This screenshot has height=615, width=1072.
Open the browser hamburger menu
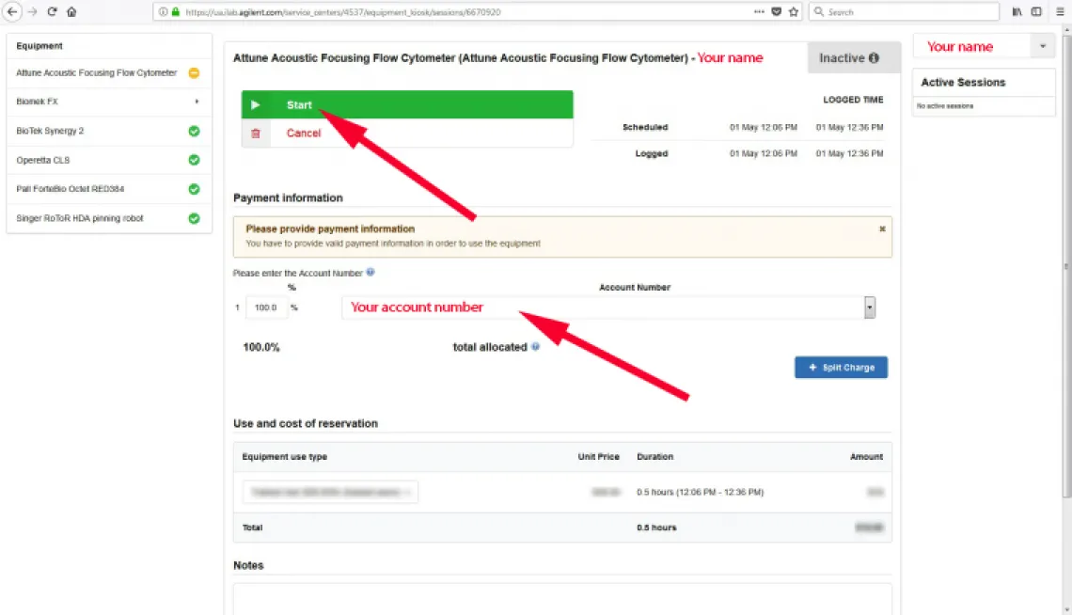1060,12
